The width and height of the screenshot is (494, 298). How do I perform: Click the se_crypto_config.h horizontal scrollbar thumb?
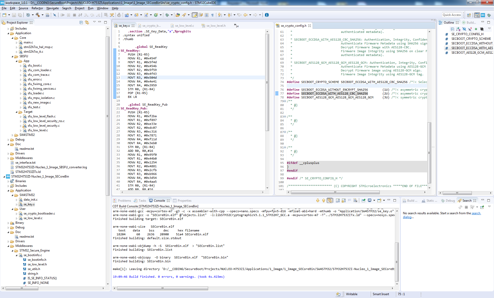(335, 192)
